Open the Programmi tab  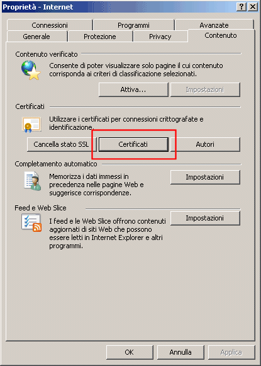click(x=133, y=25)
